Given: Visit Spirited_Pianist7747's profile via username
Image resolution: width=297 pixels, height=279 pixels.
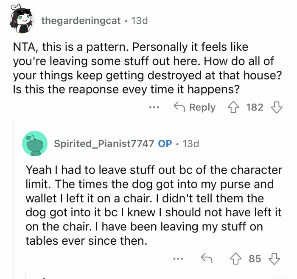Looking at the screenshot, I should click(x=104, y=144).
